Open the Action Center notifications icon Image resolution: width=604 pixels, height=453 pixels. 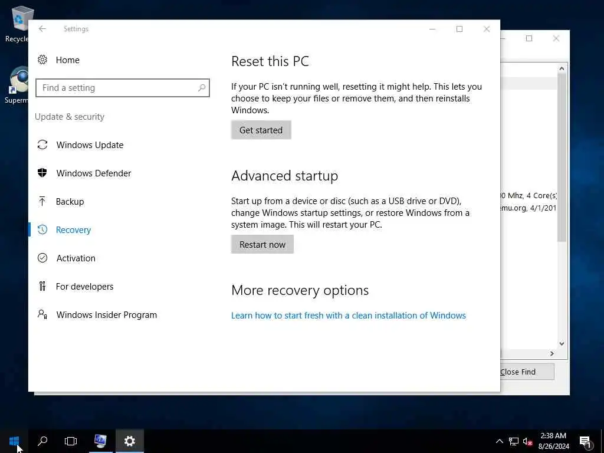point(586,442)
